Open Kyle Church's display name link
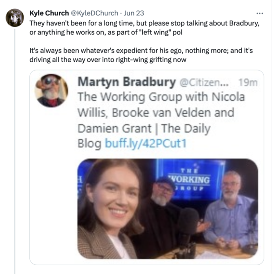 pyautogui.click(x=49, y=13)
